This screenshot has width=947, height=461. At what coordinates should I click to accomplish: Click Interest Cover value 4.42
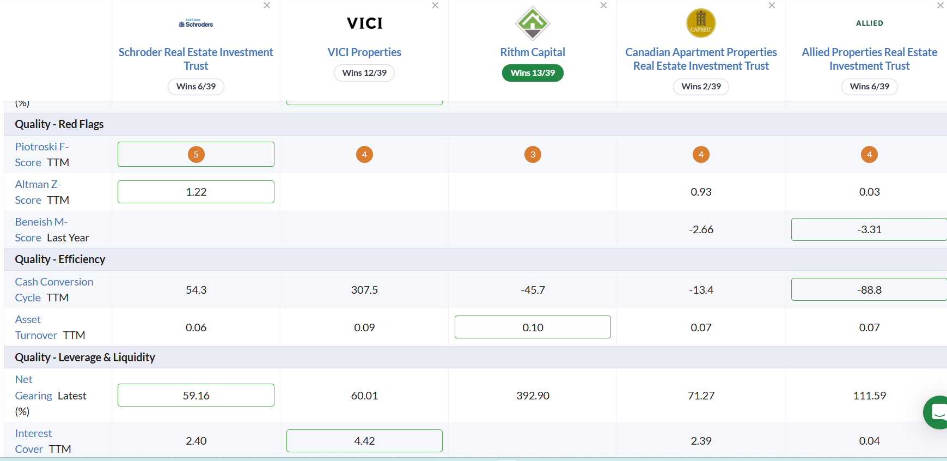click(x=364, y=441)
